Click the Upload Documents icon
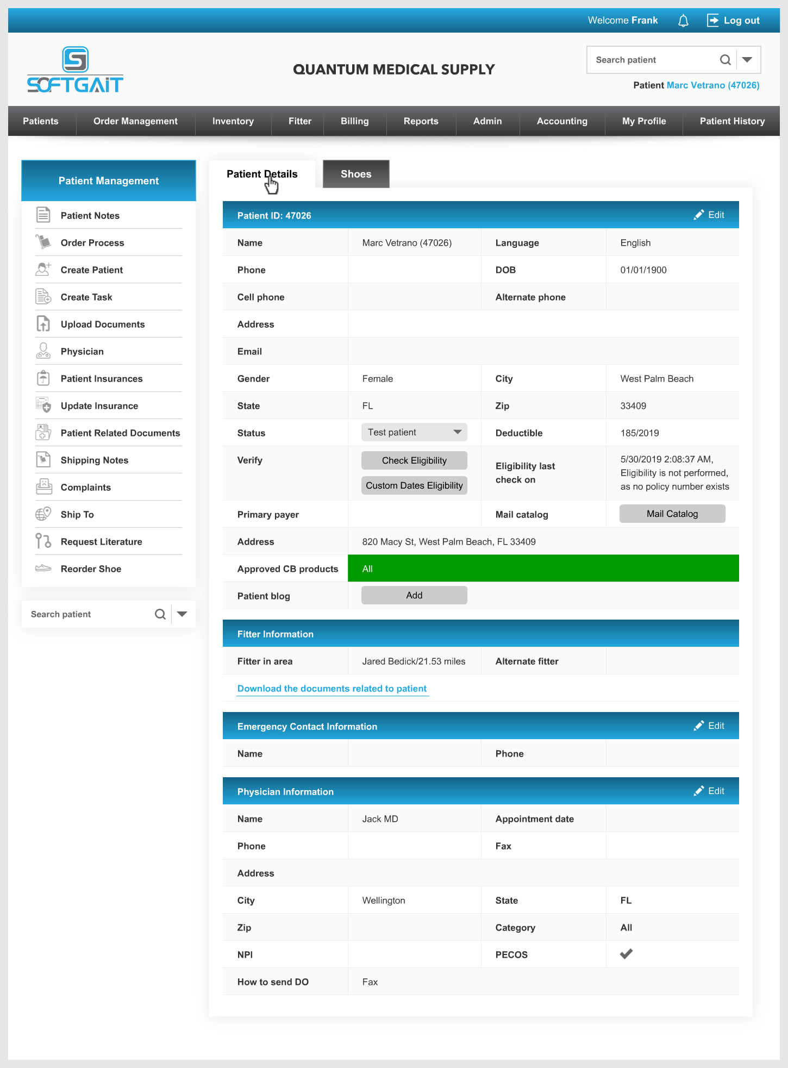 click(x=43, y=324)
